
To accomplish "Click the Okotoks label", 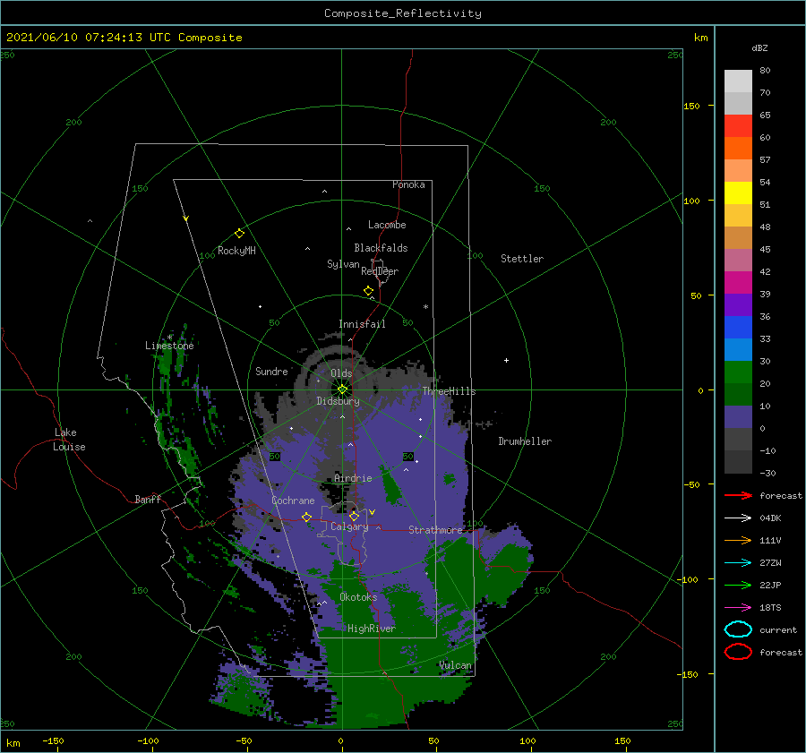I will click(x=358, y=596).
